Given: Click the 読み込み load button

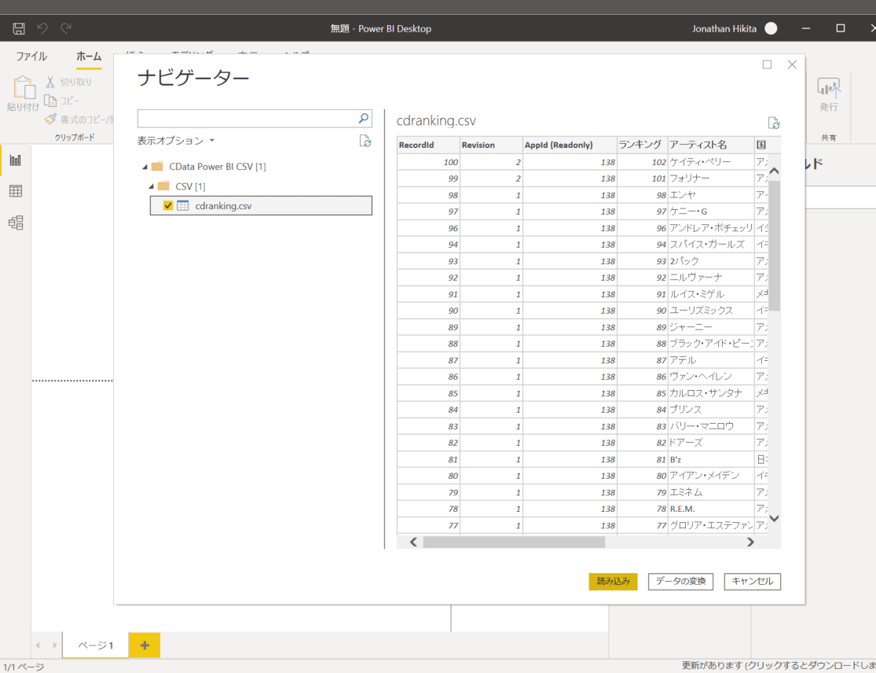Looking at the screenshot, I should coord(613,581).
